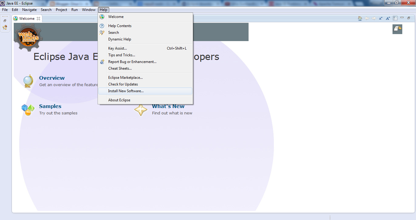
Task: Open the Samples link
Action: click(x=50, y=106)
